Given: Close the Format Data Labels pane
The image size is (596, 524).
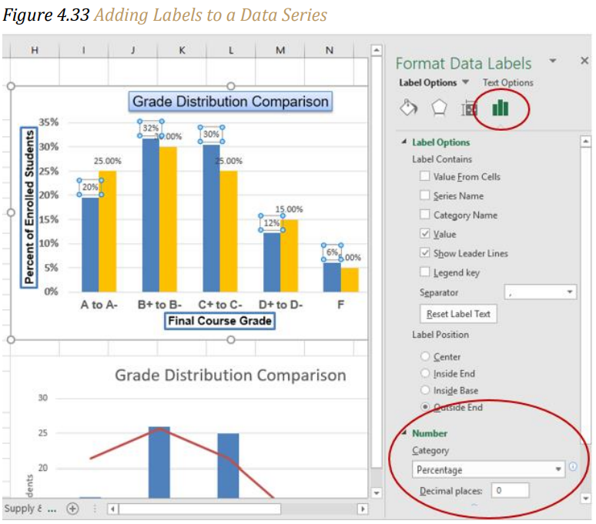Looking at the screenshot, I should [584, 60].
